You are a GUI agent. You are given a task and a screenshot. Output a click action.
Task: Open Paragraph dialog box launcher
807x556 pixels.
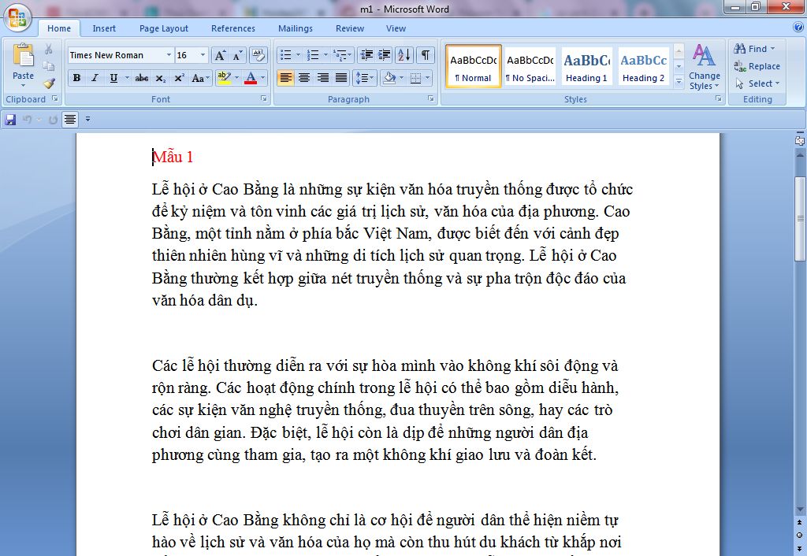431,98
